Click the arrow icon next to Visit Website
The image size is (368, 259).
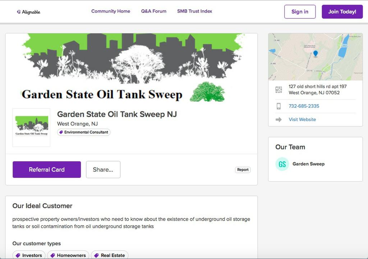point(279,119)
